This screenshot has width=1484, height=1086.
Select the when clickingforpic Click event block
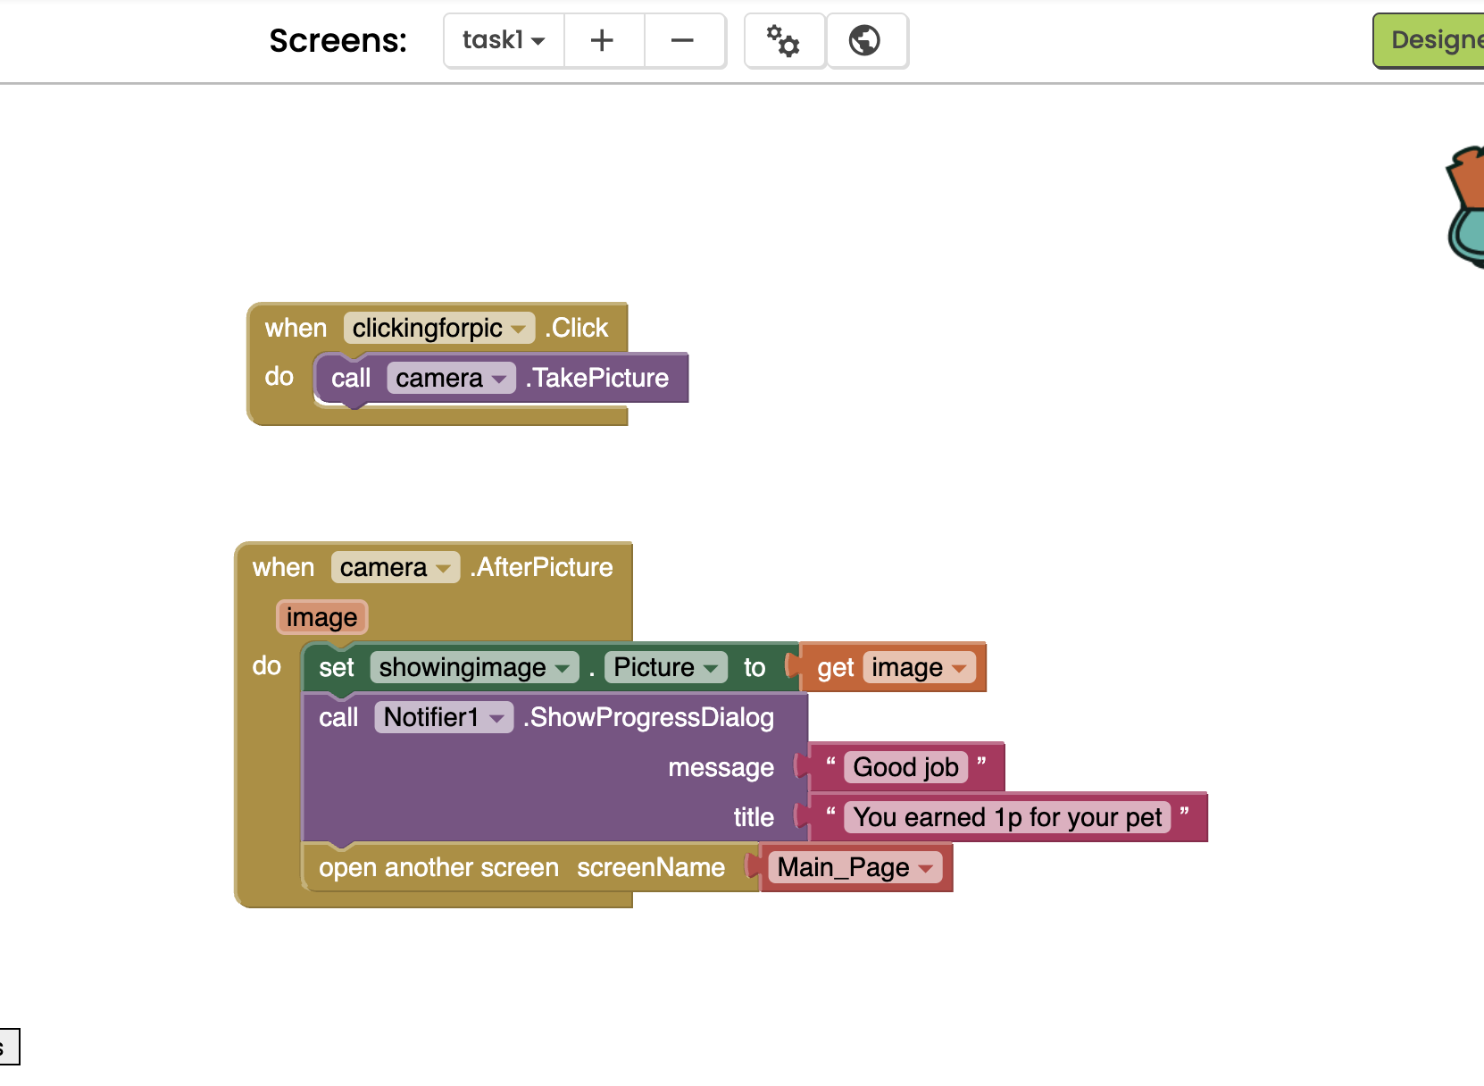click(x=437, y=328)
